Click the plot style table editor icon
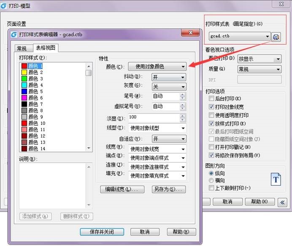Screen dimensions: 292x246 [276, 37]
